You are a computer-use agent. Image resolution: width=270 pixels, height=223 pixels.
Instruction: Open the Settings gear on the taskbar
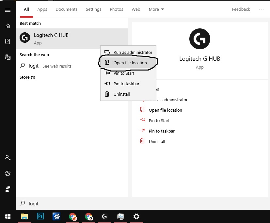point(136,216)
